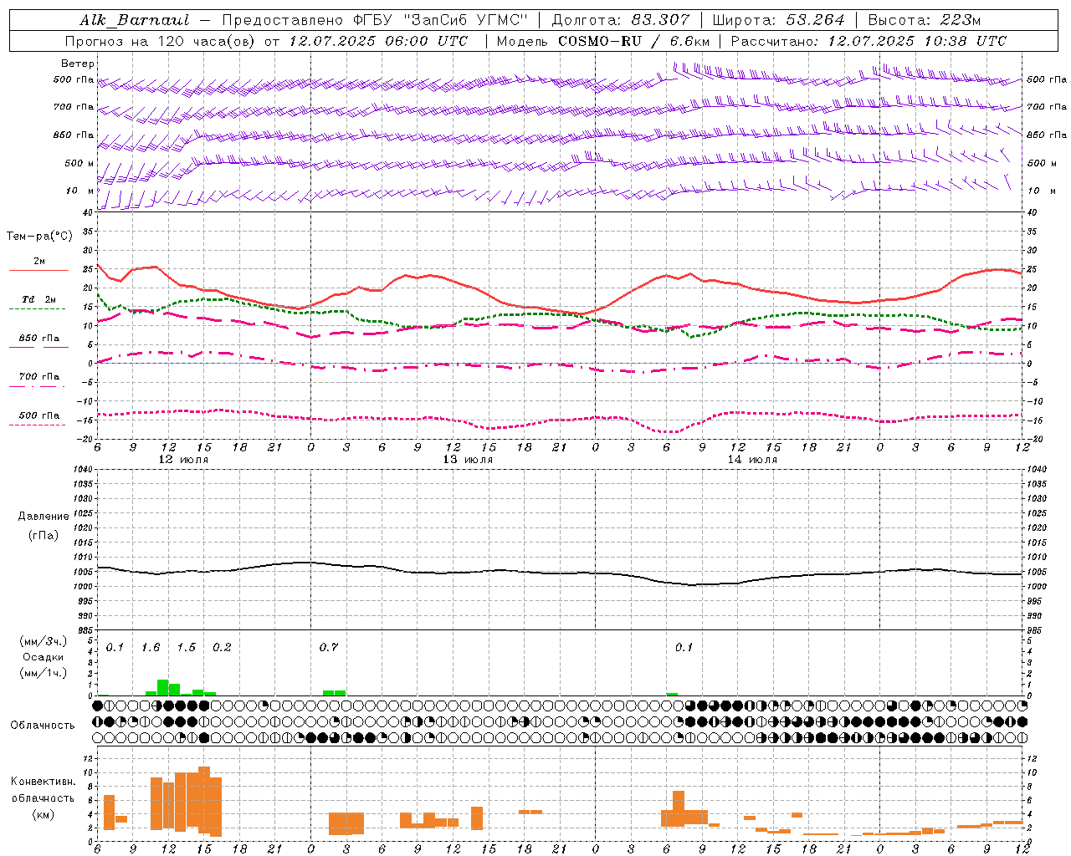The width and height of the screenshot is (1071, 856).
Task: Click the '13 июля' date label
Action: [468, 460]
